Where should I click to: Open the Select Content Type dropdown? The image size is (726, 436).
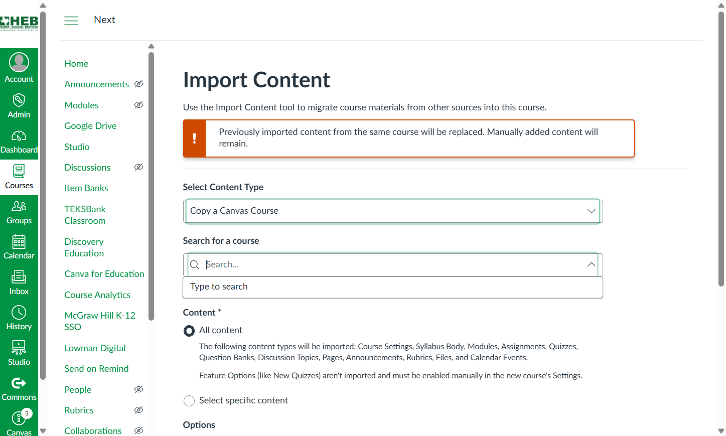point(393,211)
